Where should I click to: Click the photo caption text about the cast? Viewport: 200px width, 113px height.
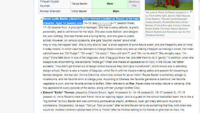pyautogui.click(x=167, y=24)
